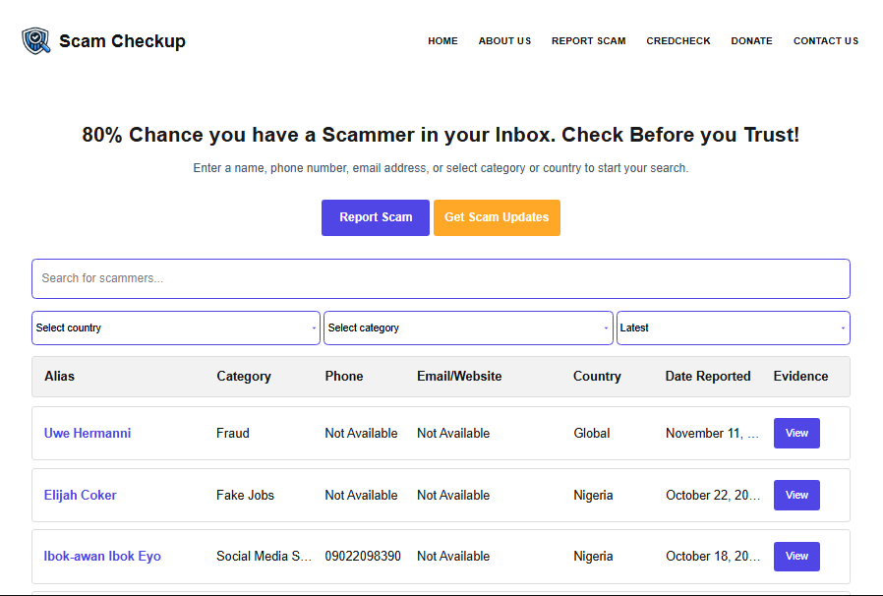This screenshot has height=596, width=883.
Task: Click the Alias column header
Action: [x=59, y=377]
